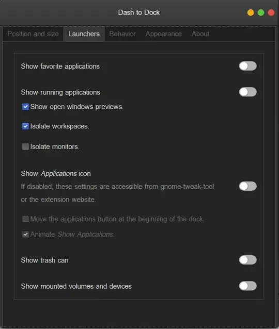
Task: Go to the Appearance tab
Action: (x=164, y=34)
